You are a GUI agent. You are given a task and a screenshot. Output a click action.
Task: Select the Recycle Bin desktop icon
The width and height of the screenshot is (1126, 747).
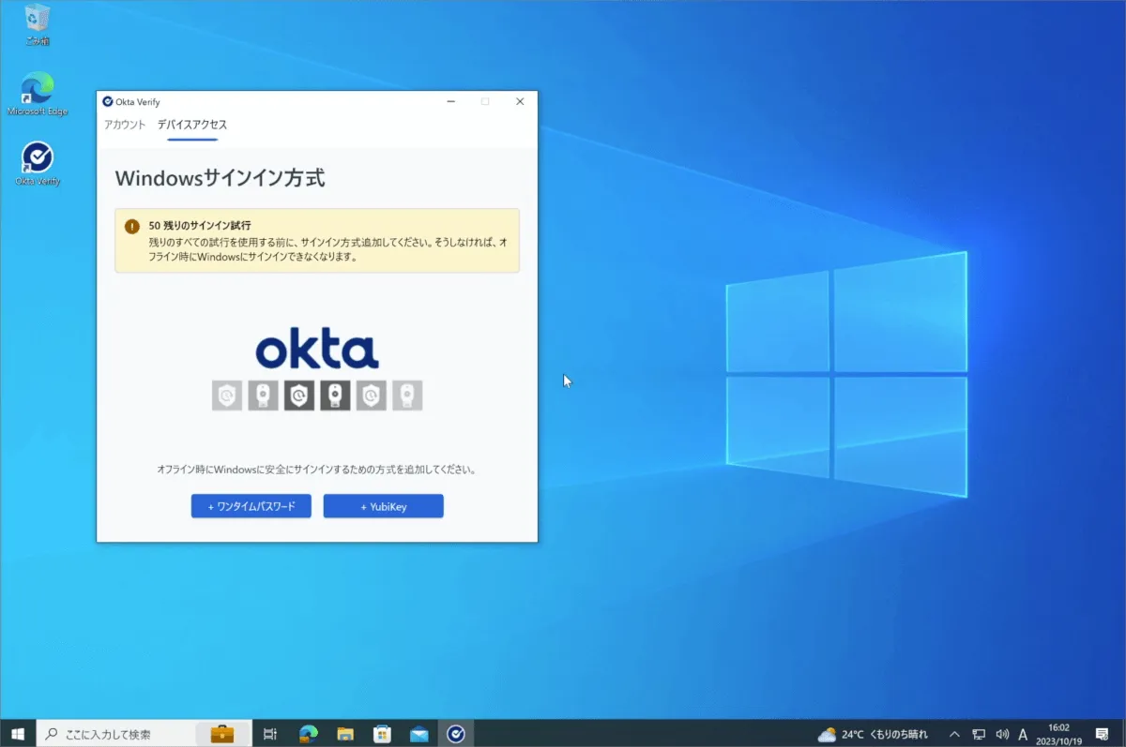tap(38, 19)
